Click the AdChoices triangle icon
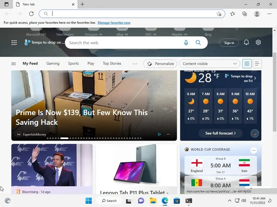The width and height of the screenshot is (277, 207). [159, 134]
